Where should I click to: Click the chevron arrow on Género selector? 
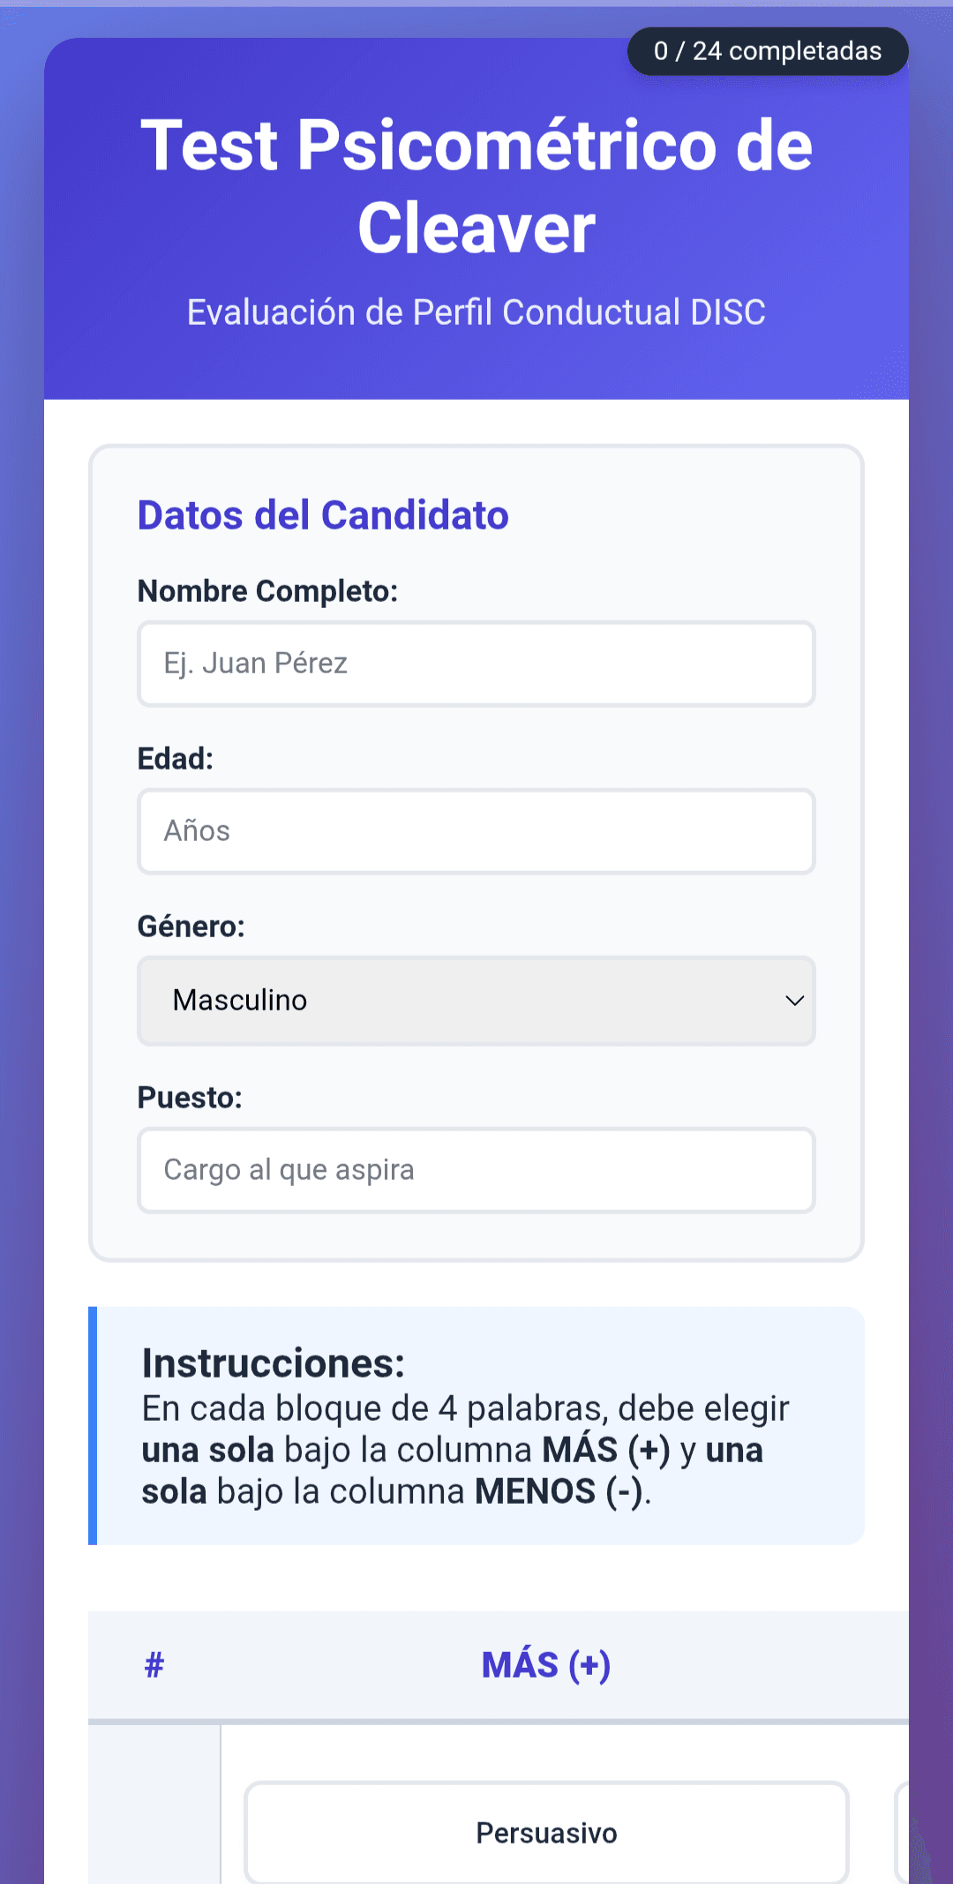pos(794,1001)
